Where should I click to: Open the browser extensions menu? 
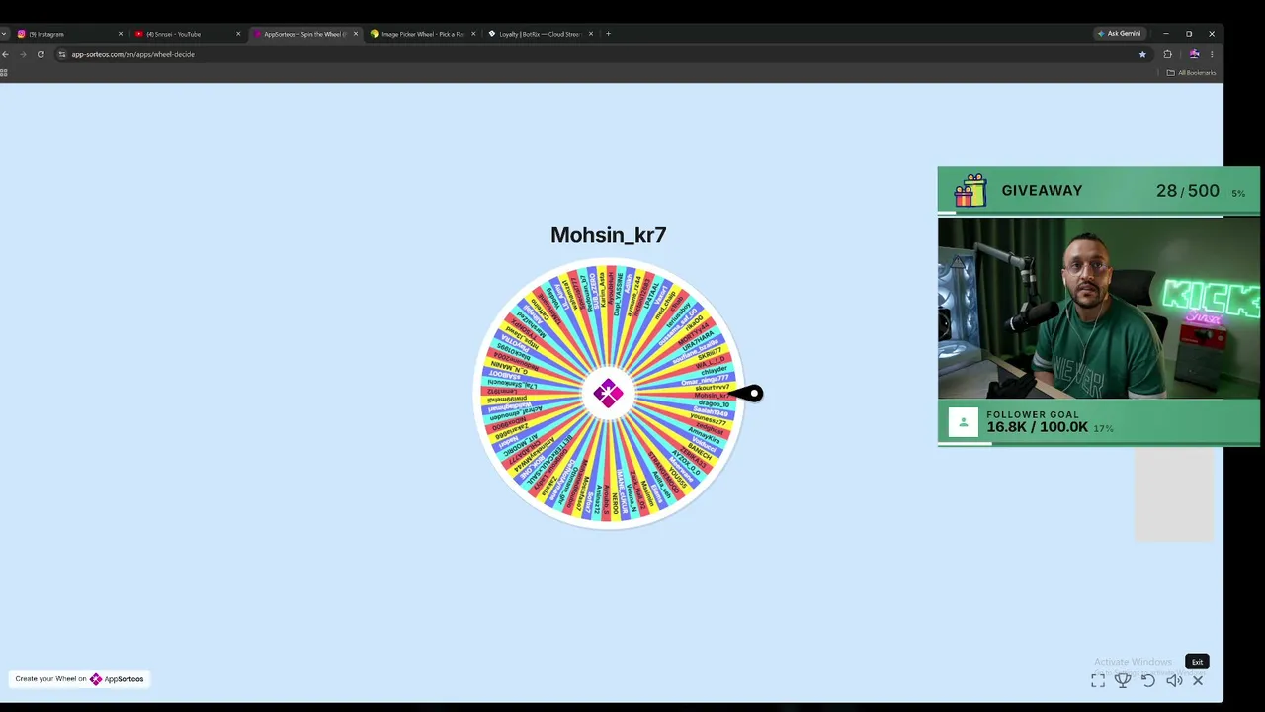tap(1167, 54)
